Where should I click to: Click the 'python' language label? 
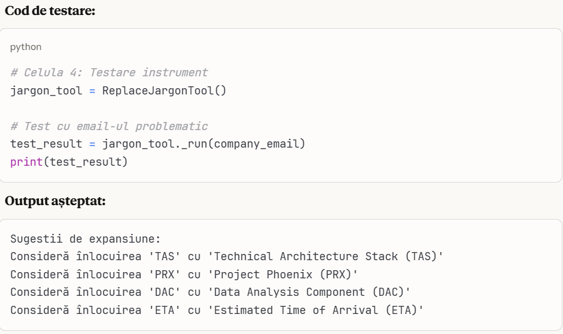coord(26,47)
